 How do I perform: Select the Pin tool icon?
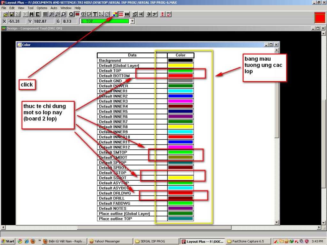tap(83, 14)
